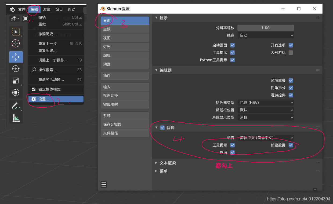Toggle 拐角拆分 checkbox
This screenshot has width=333, height=204.
pyautogui.click(x=291, y=88)
